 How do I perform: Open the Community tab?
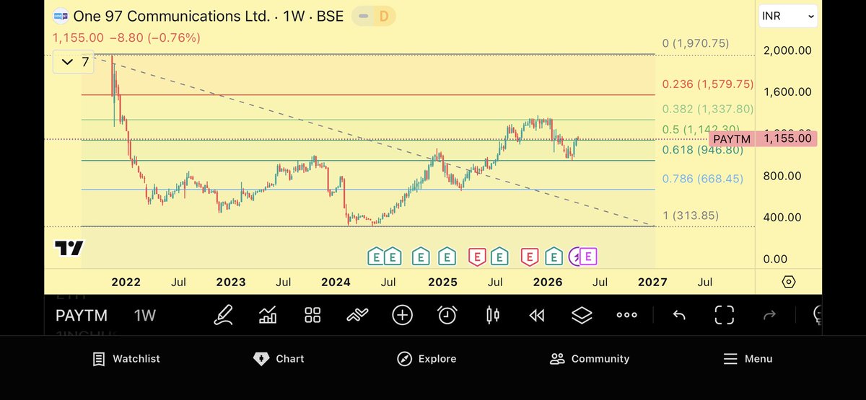[590, 358]
